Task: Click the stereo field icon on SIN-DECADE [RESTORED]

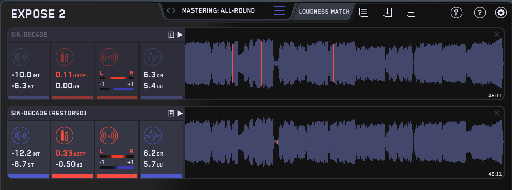Action: click(109, 136)
